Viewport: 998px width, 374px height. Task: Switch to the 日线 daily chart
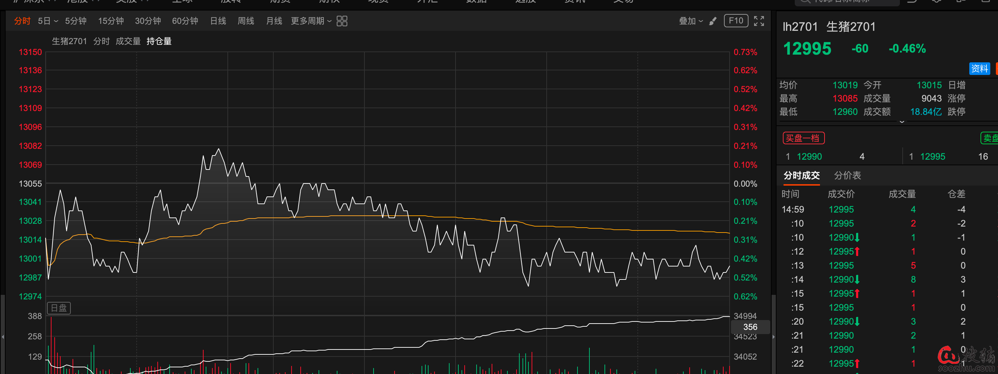[218, 21]
